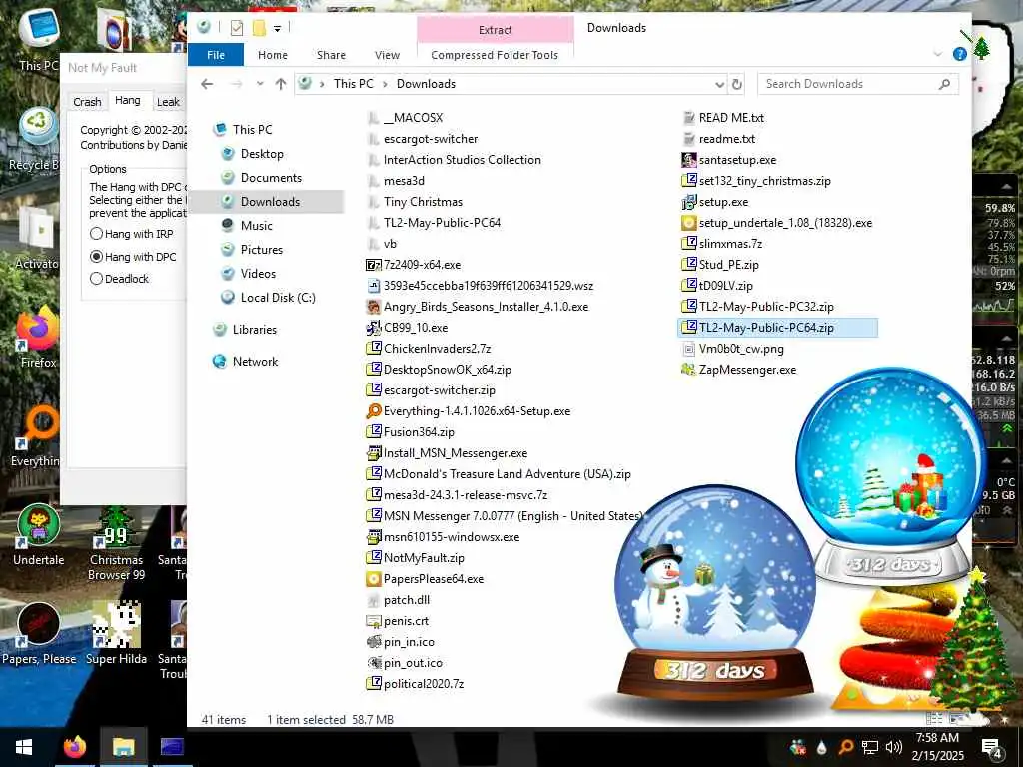
Task: Click New Folder quick access icon
Action: (259, 27)
